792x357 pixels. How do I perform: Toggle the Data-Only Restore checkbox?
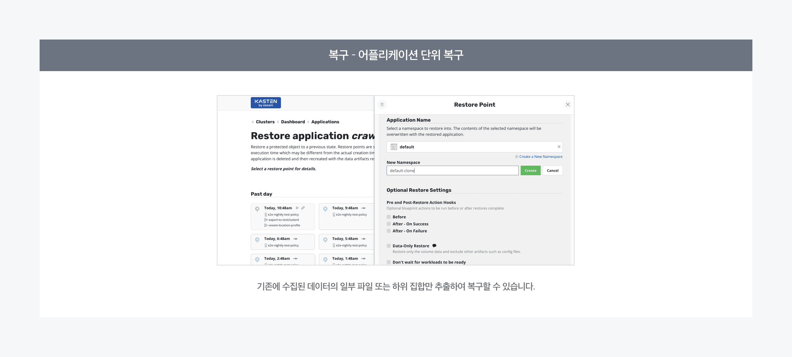point(389,246)
